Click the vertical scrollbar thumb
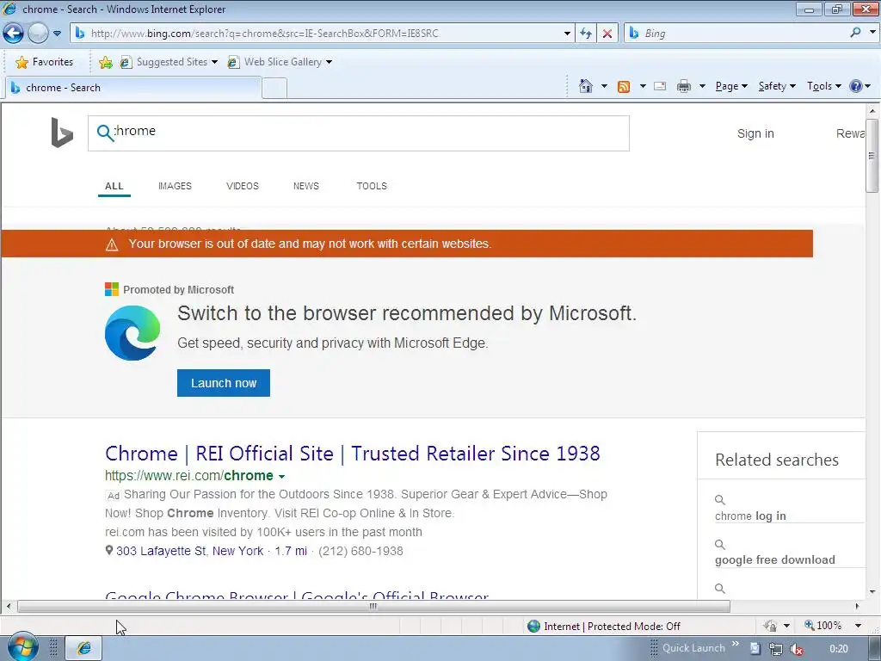 coord(872,156)
